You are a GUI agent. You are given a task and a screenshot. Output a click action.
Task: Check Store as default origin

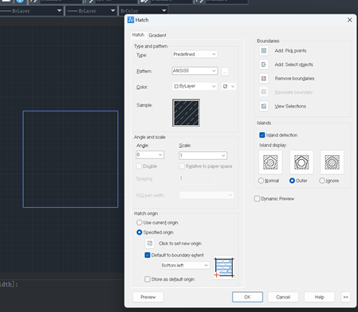pyautogui.click(x=148, y=279)
